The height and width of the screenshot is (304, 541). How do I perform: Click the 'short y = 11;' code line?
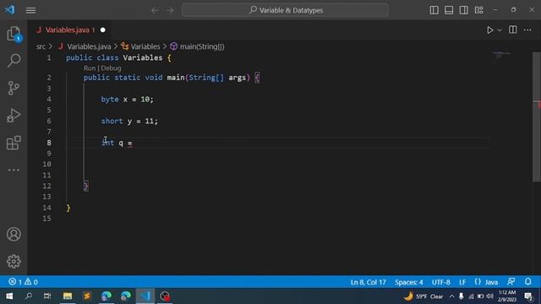(129, 121)
